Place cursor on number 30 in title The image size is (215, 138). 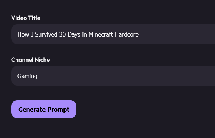coord(62,34)
